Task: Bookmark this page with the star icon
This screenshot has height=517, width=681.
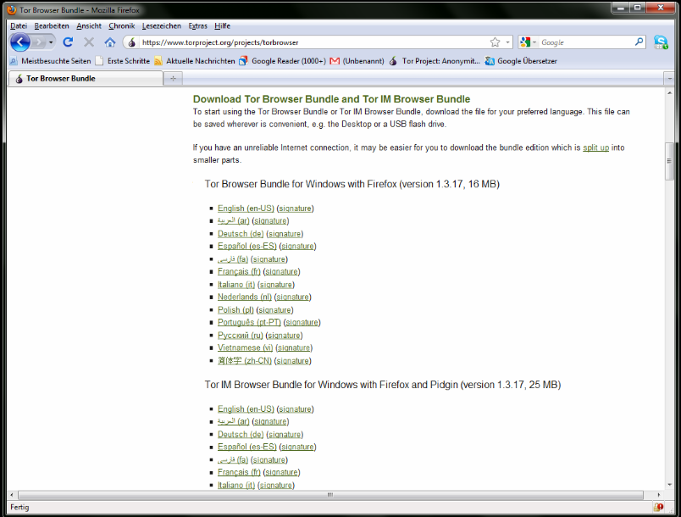Action: coord(495,42)
